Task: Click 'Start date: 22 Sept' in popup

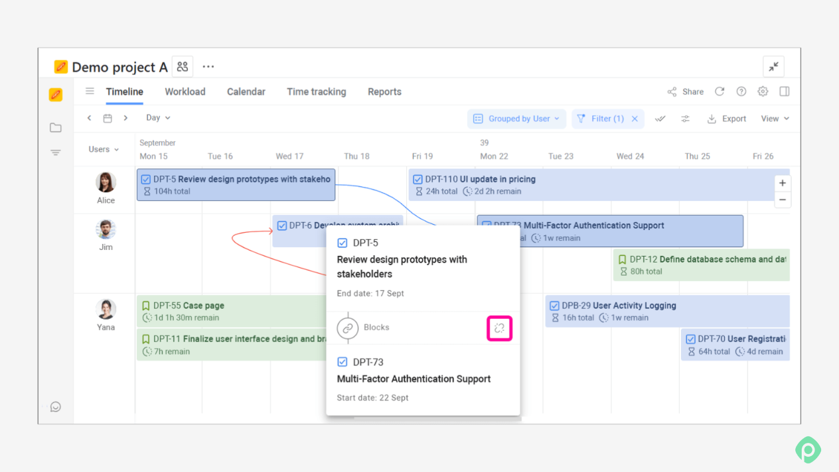Action: 372,398
